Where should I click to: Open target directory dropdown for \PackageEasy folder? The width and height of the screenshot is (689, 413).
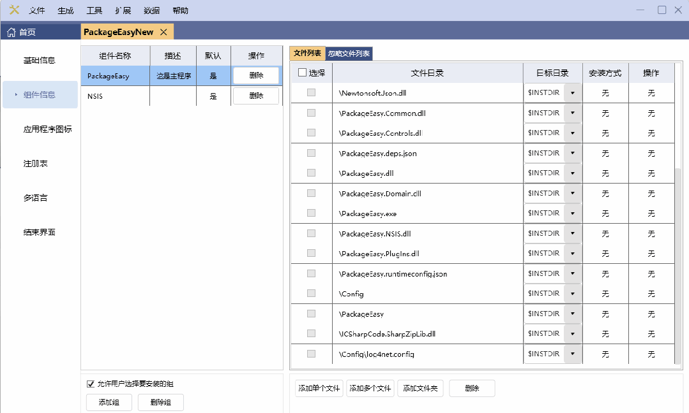coord(573,314)
